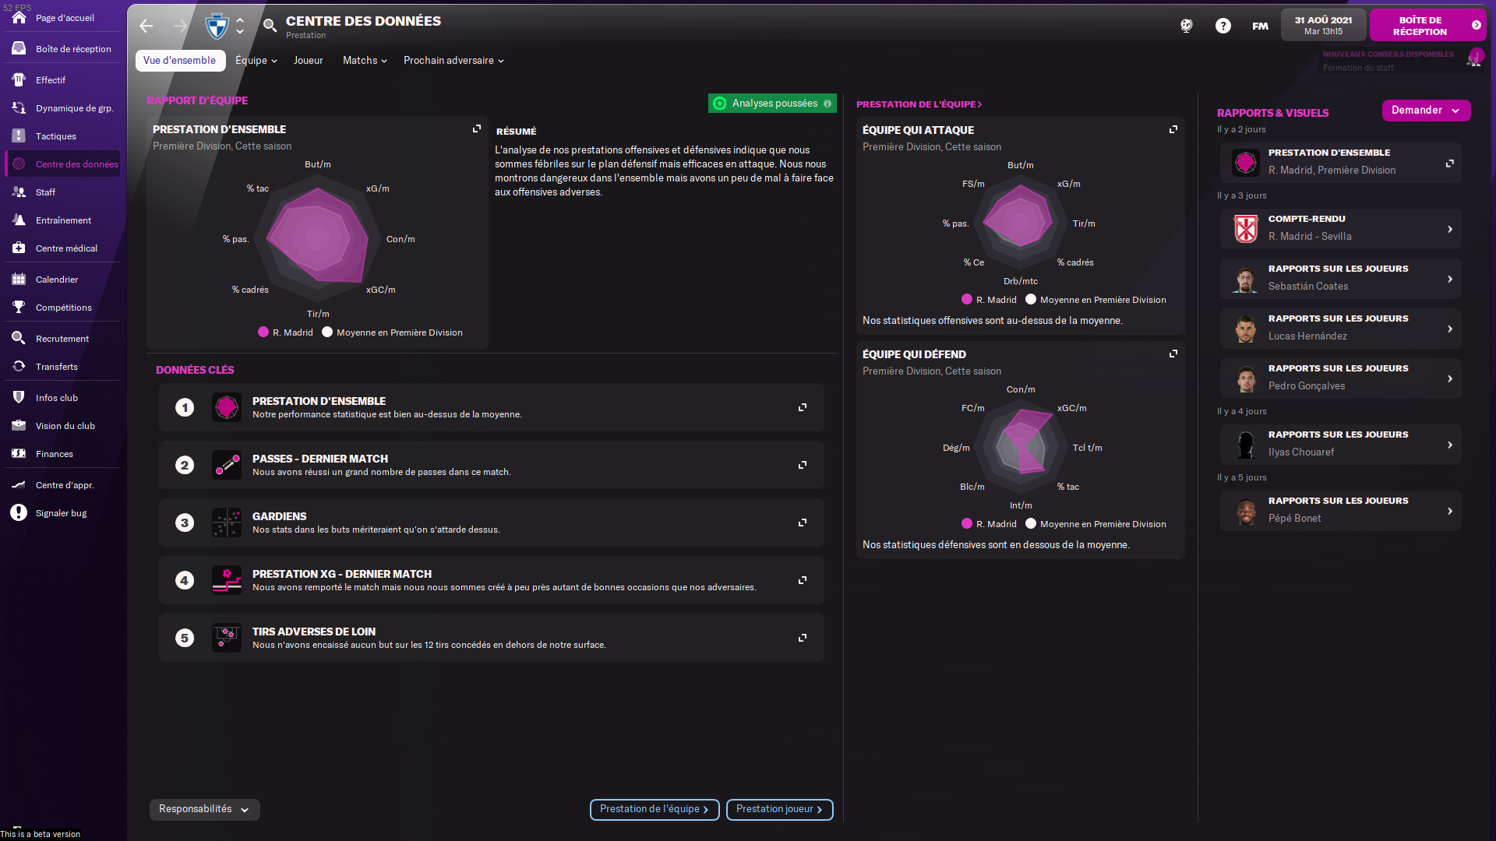Open the help question mark icon

pyautogui.click(x=1223, y=26)
